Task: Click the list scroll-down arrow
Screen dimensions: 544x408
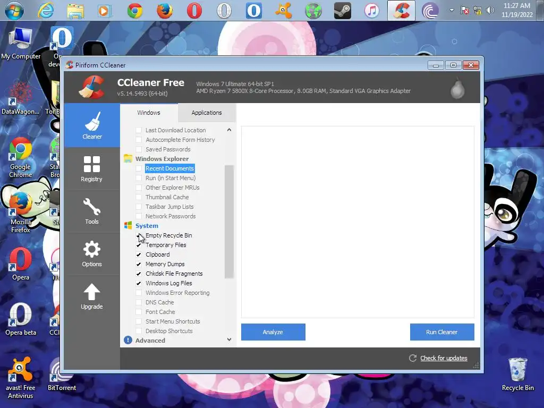Action: click(229, 339)
